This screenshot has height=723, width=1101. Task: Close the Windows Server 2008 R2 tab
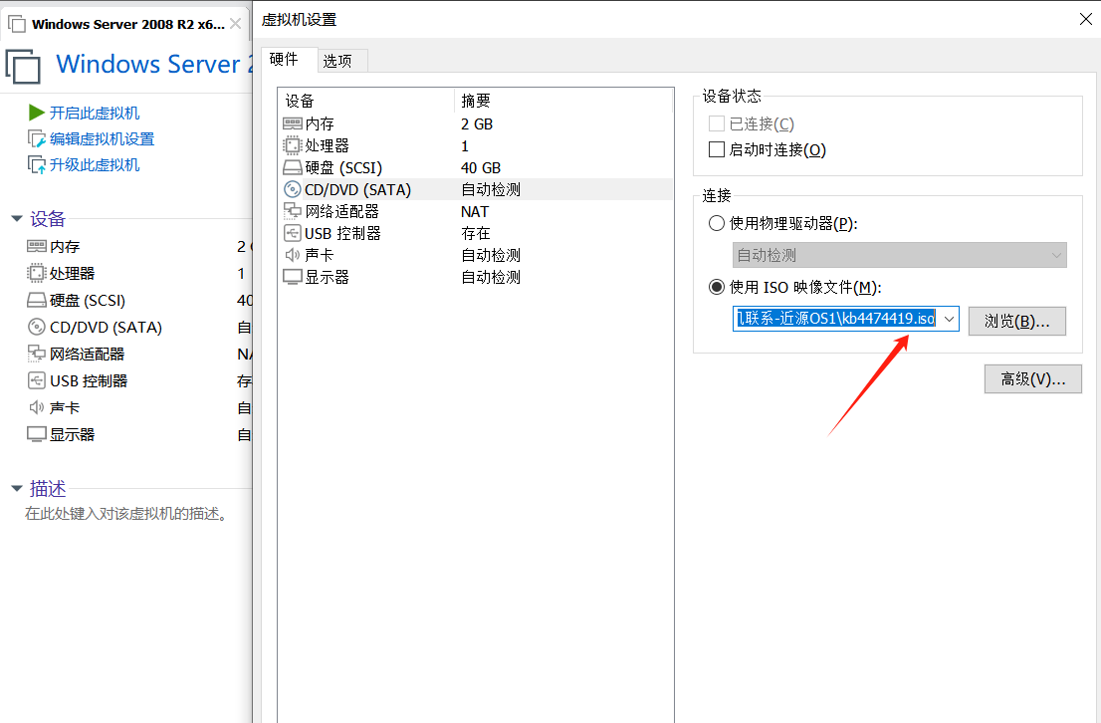tap(236, 24)
